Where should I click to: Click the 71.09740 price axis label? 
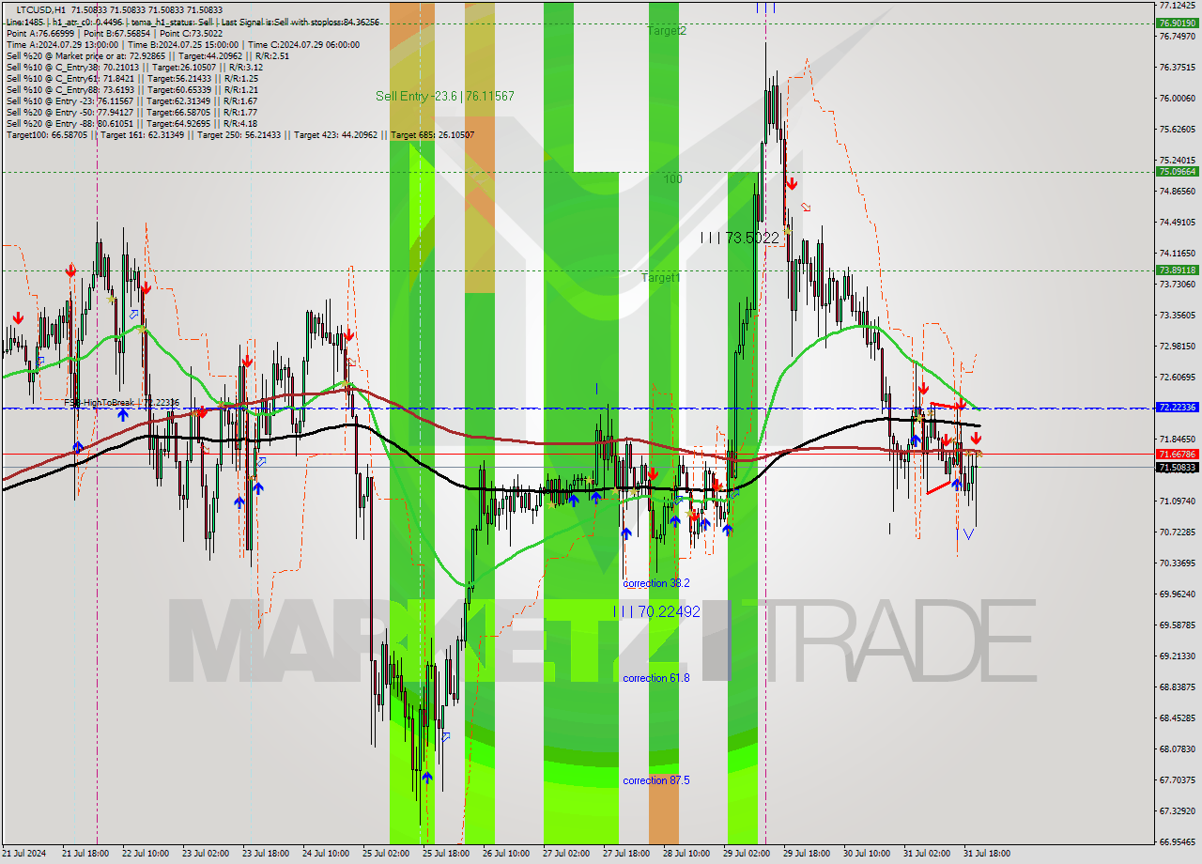1178,501
